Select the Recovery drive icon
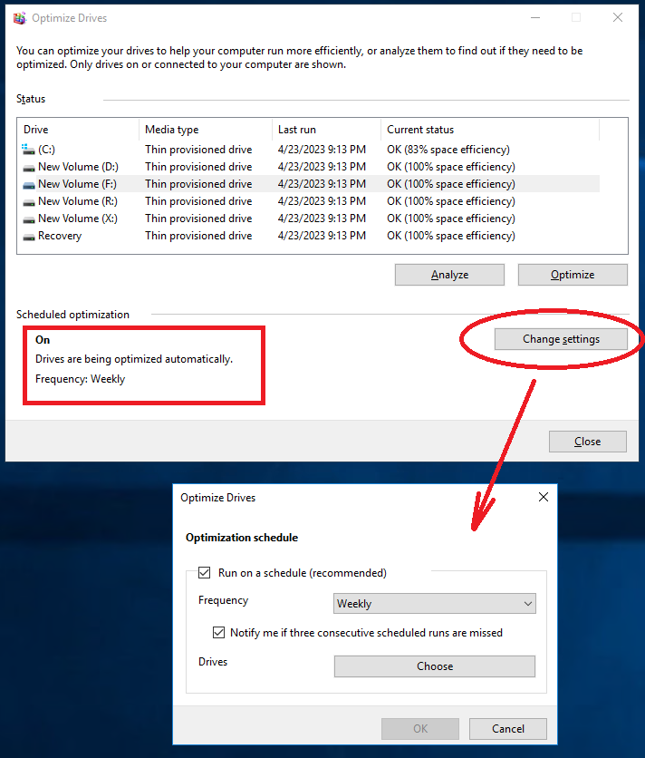645x758 pixels. tap(29, 236)
